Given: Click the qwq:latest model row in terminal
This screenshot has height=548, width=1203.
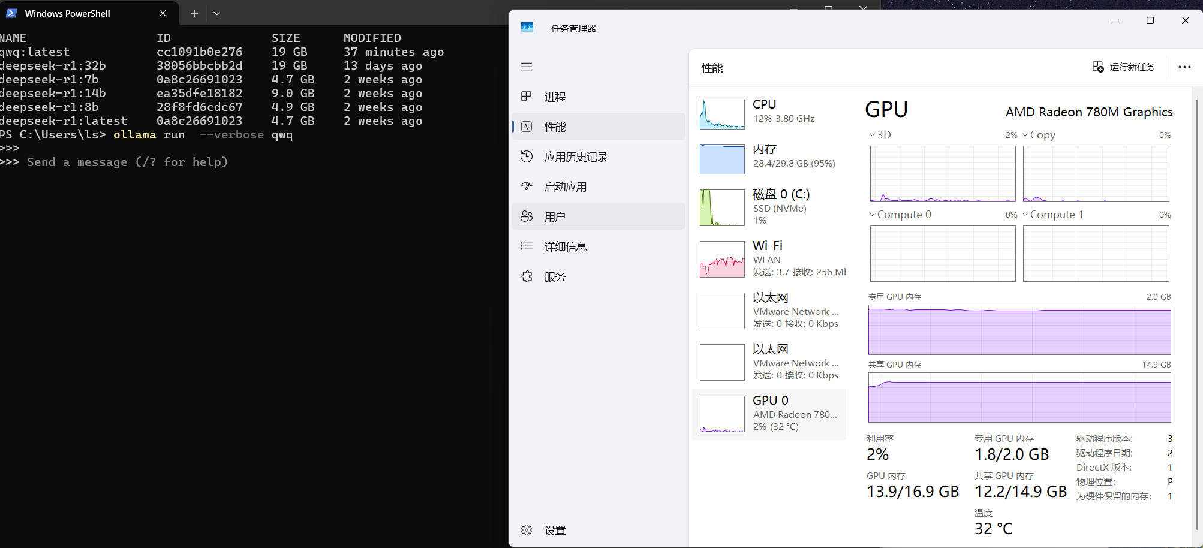Looking at the screenshot, I should click(x=222, y=52).
